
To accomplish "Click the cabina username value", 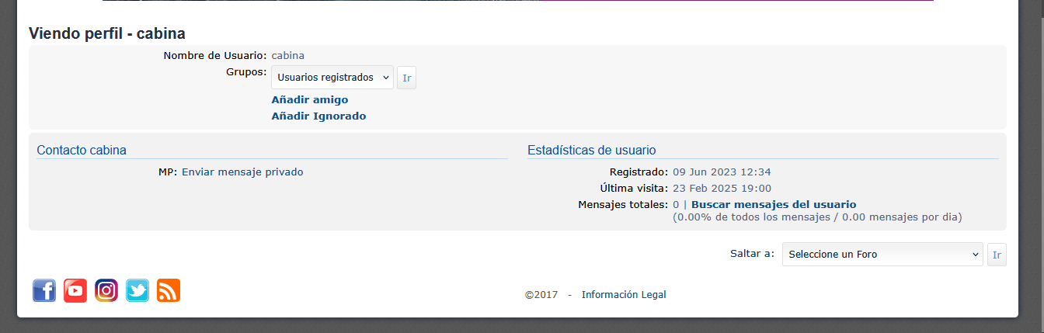I will pyautogui.click(x=288, y=56).
